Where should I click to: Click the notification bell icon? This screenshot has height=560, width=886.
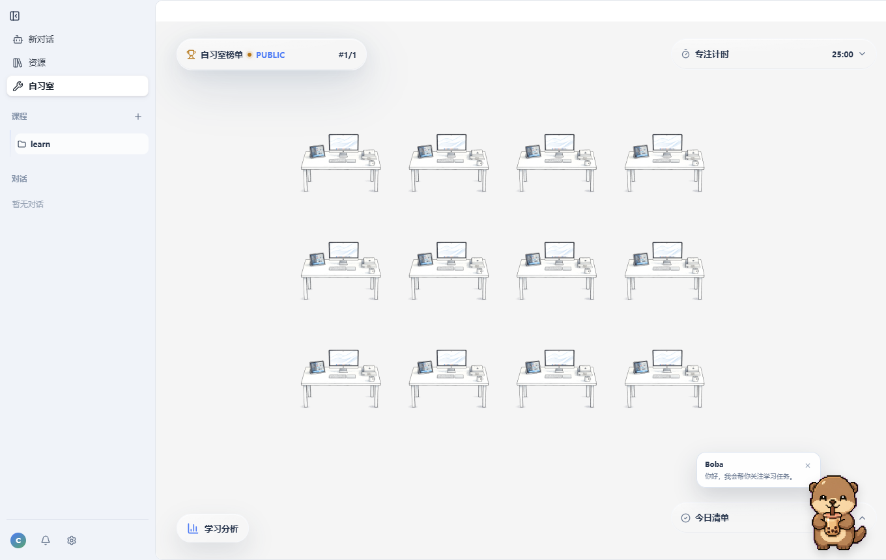[46, 540]
